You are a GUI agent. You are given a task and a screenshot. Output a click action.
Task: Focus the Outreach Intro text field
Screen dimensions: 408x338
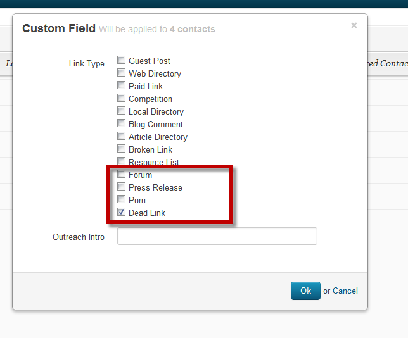click(x=217, y=236)
